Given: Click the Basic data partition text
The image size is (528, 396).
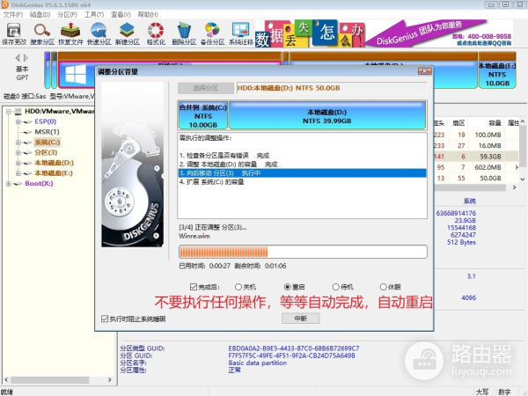Looking at the screenshot, I should click(x=258, y=363).
